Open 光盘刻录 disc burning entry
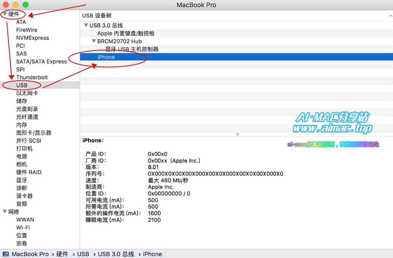The image size is (393, 258). click(x=27, y=109)
